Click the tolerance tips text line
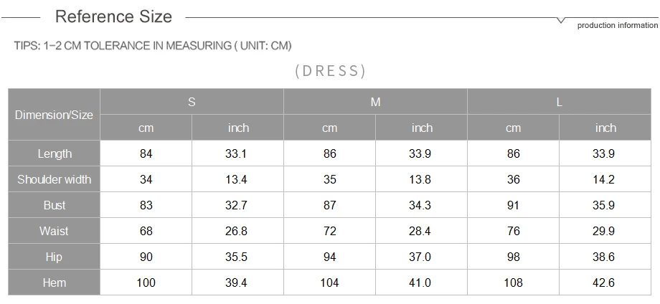660x304 pixels. coord(153,45)
